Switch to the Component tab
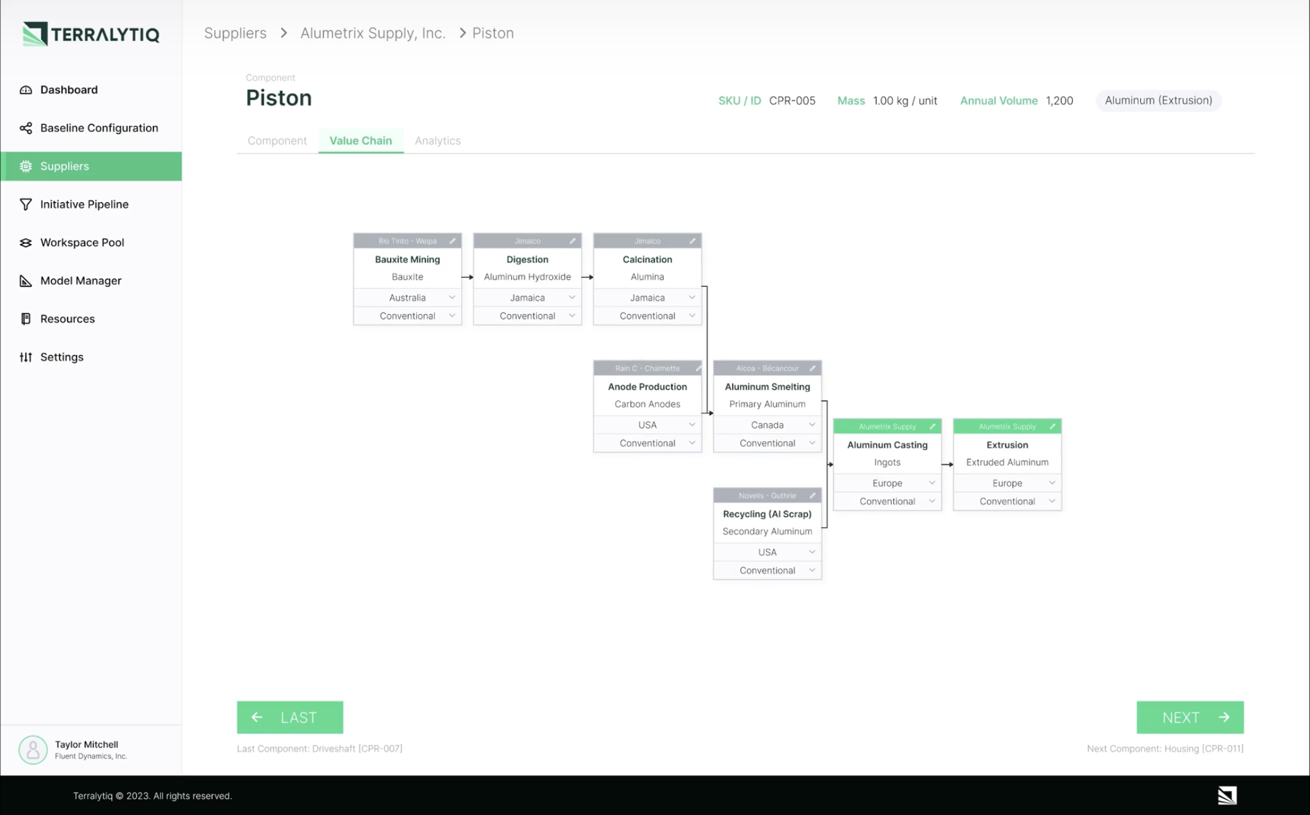Viewport: 1310px width, 815px height. (x=277, y=140)
